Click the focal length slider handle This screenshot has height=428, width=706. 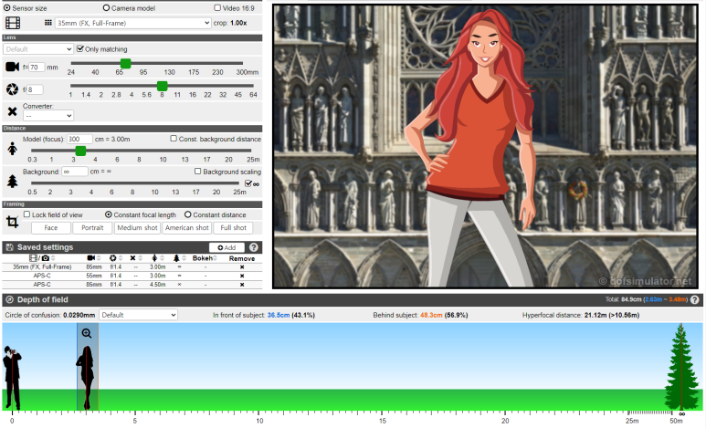(x=126, y=64)
